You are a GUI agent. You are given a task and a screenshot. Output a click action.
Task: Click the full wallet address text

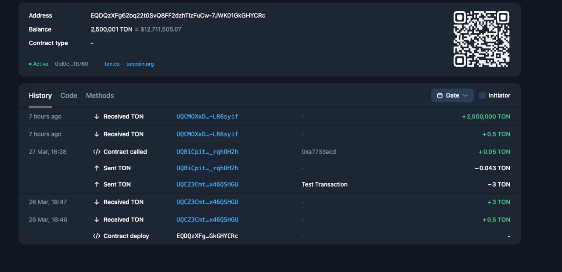pyautogui.click(x=178, y=16)
